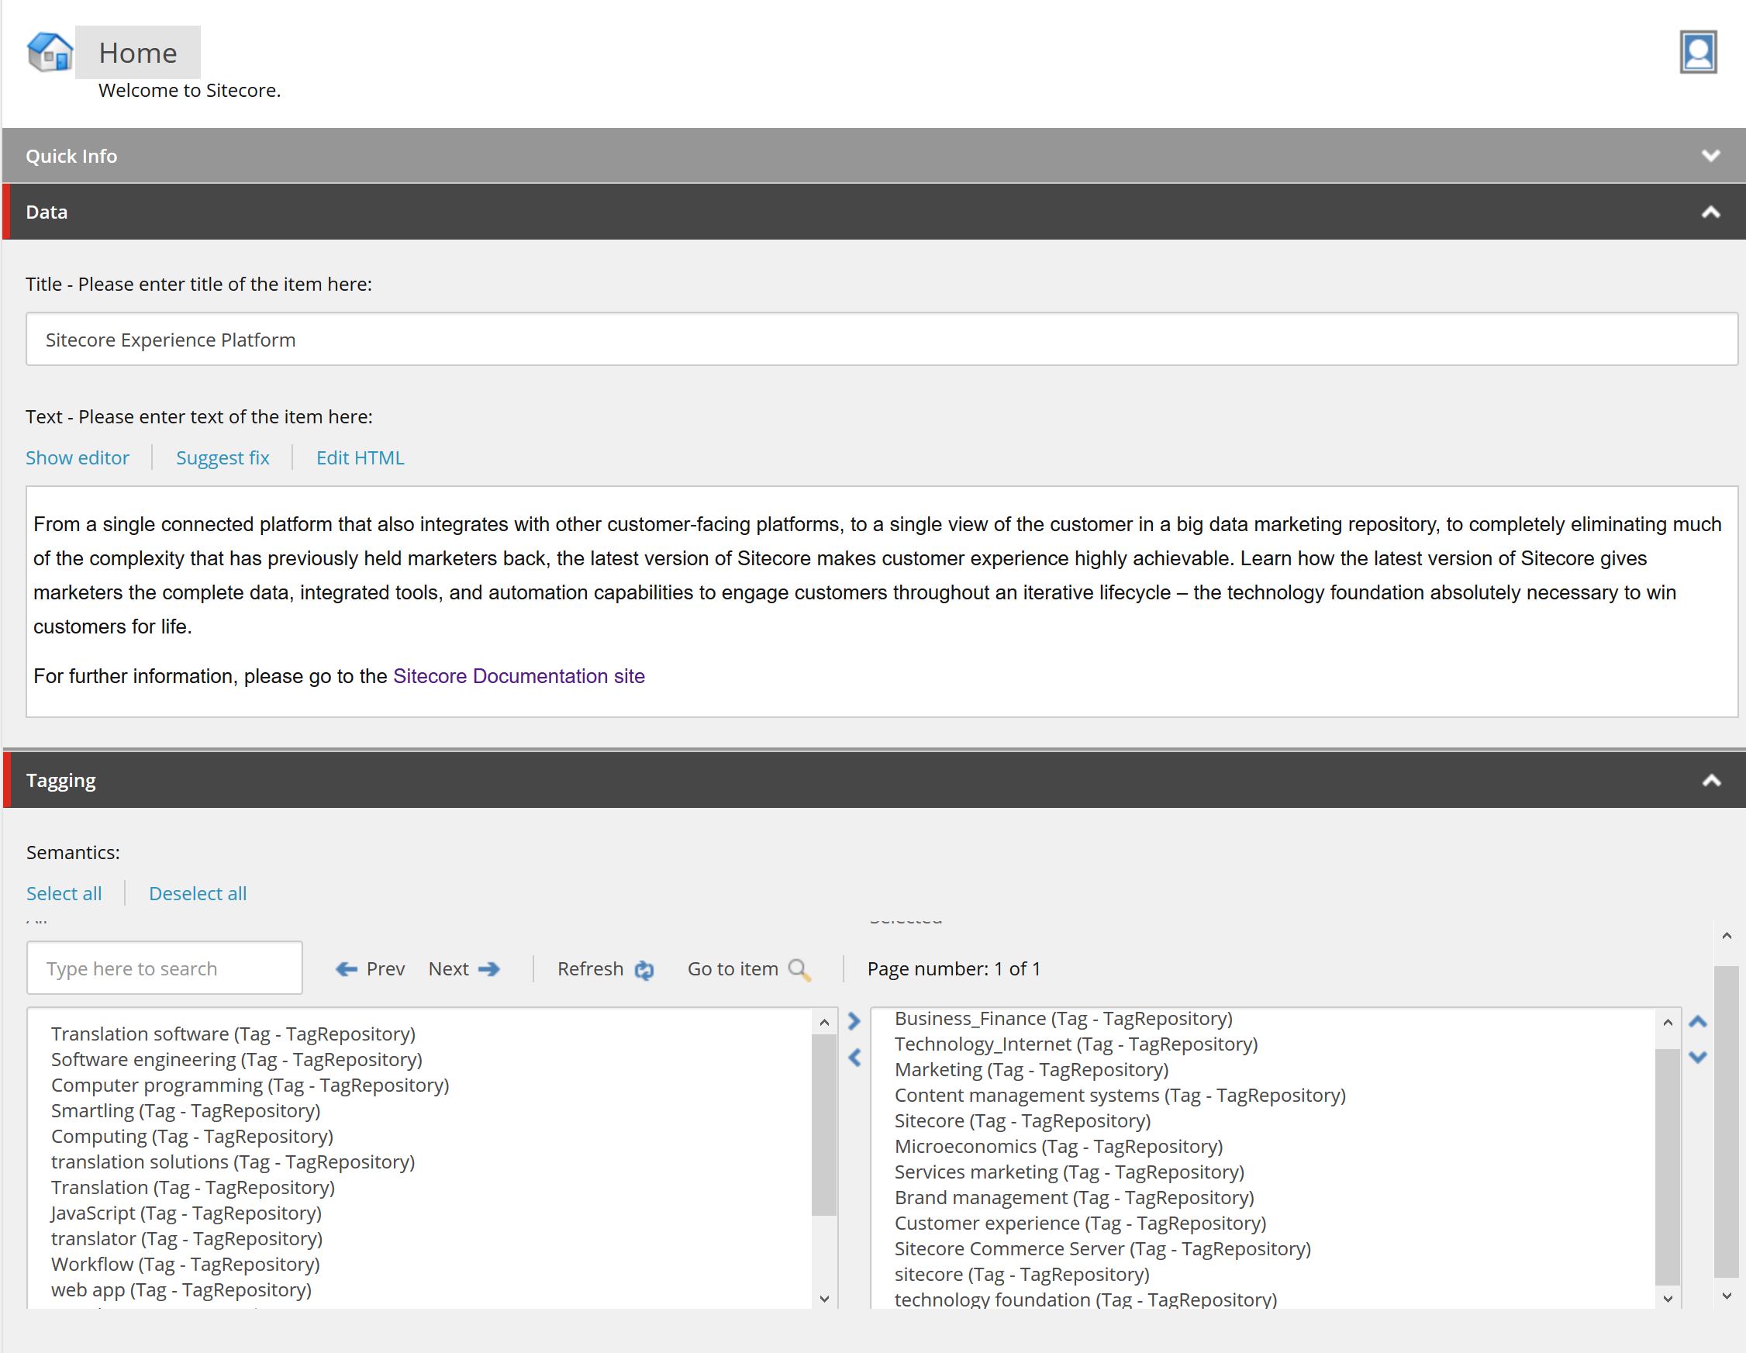1746x1353 pixels.
Task: Click the Home title heading
Action: pos(137,53)
